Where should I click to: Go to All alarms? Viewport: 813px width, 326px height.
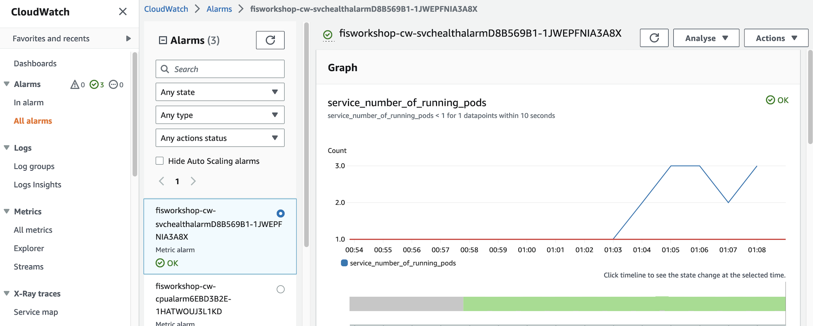coord(33,121)
